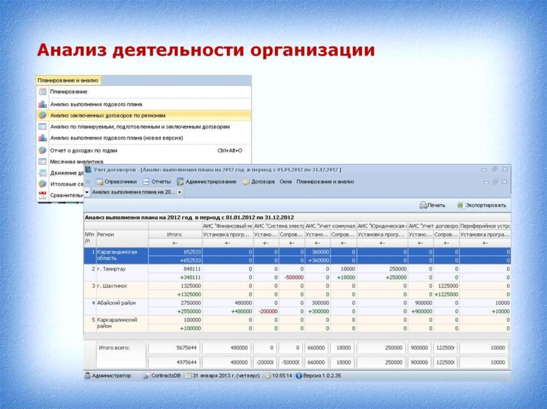
Task: Click the version info icon in status bar
Action: click(x=299, y=375)
